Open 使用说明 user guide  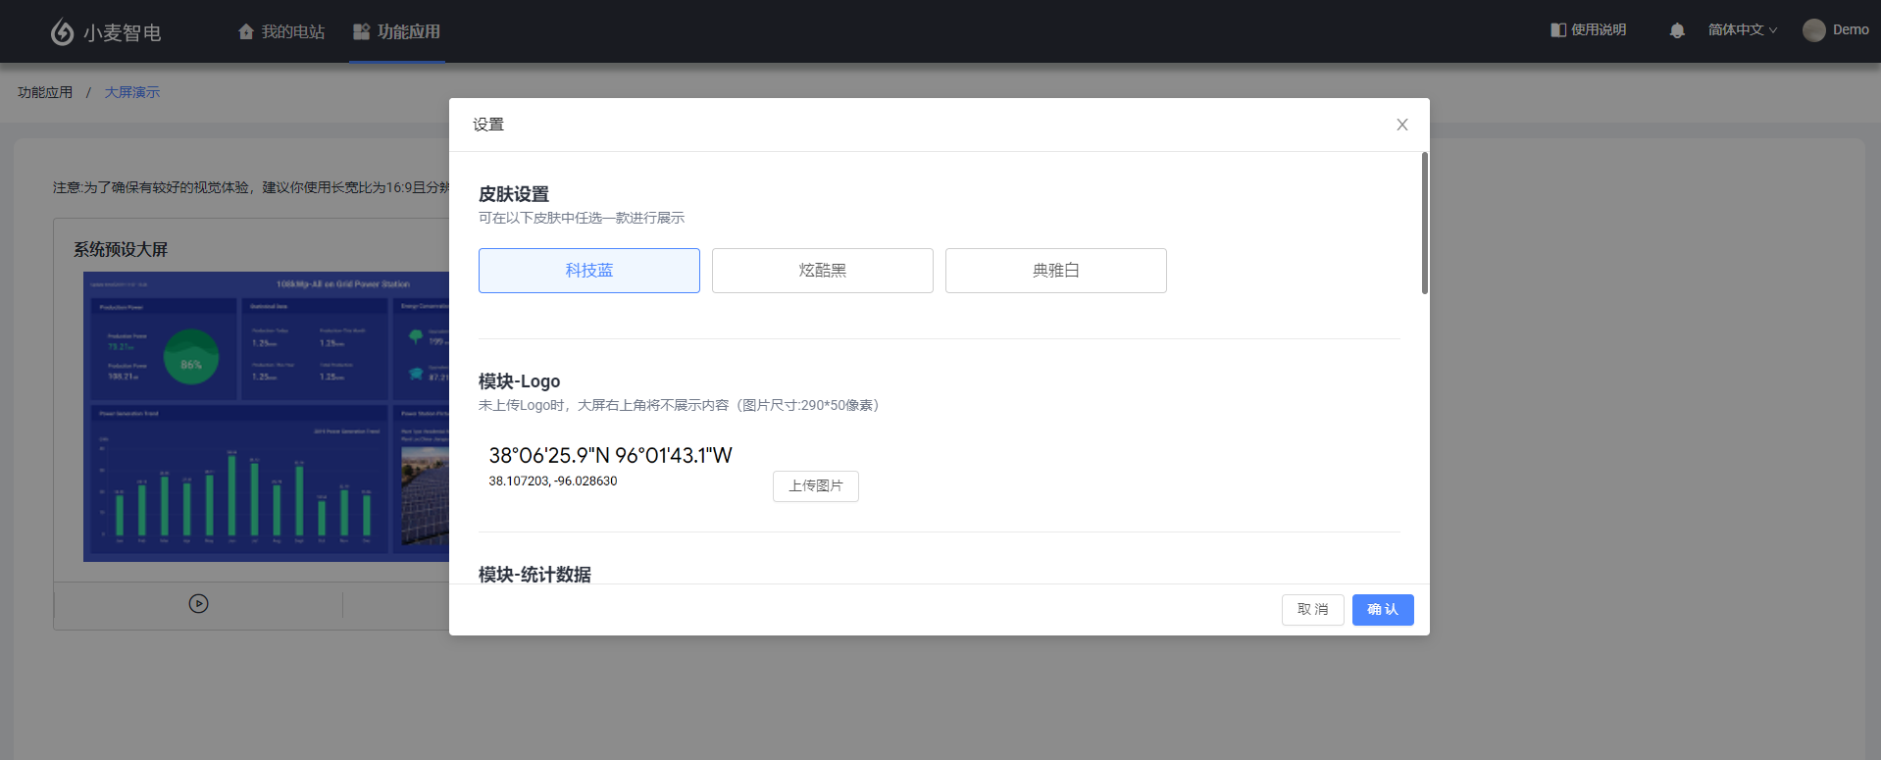click(1588, 30)
